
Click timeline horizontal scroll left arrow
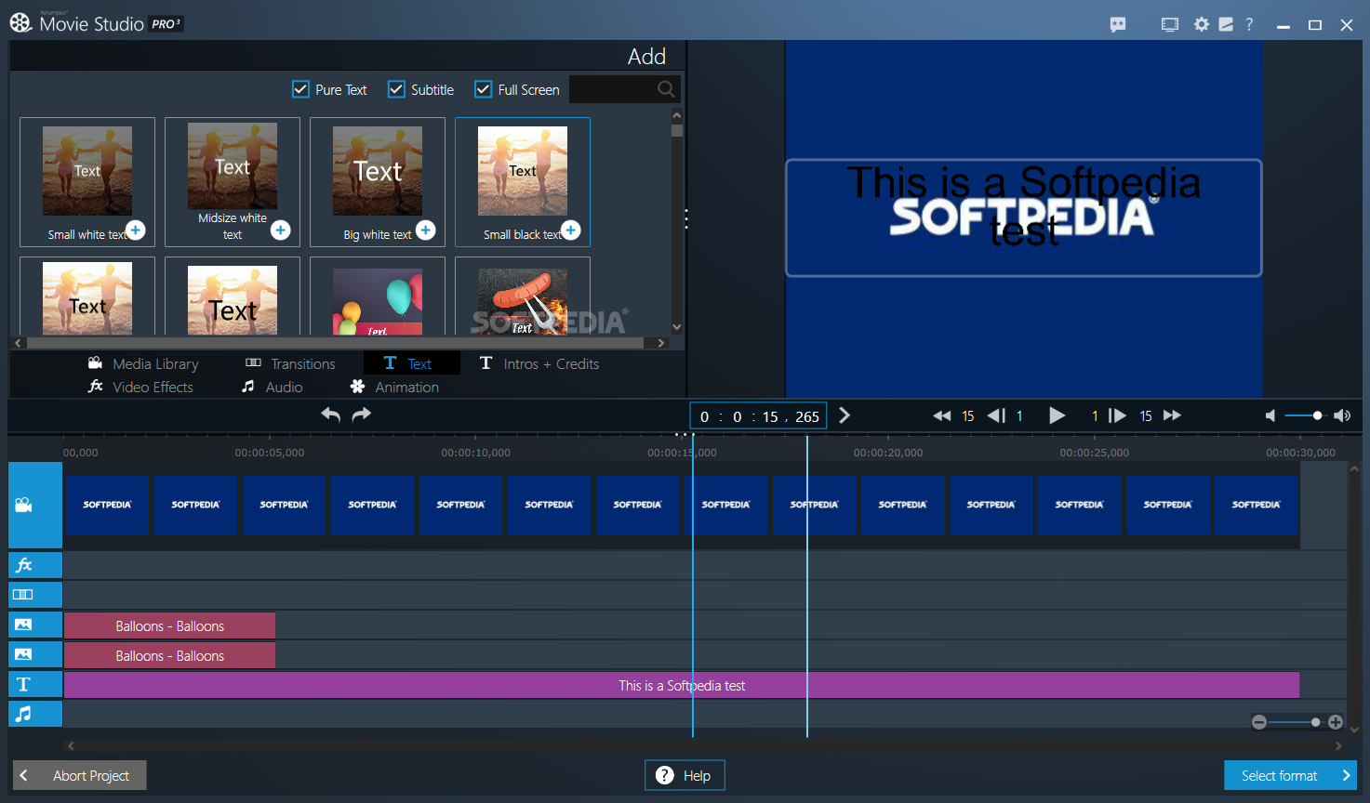[71, 745]
